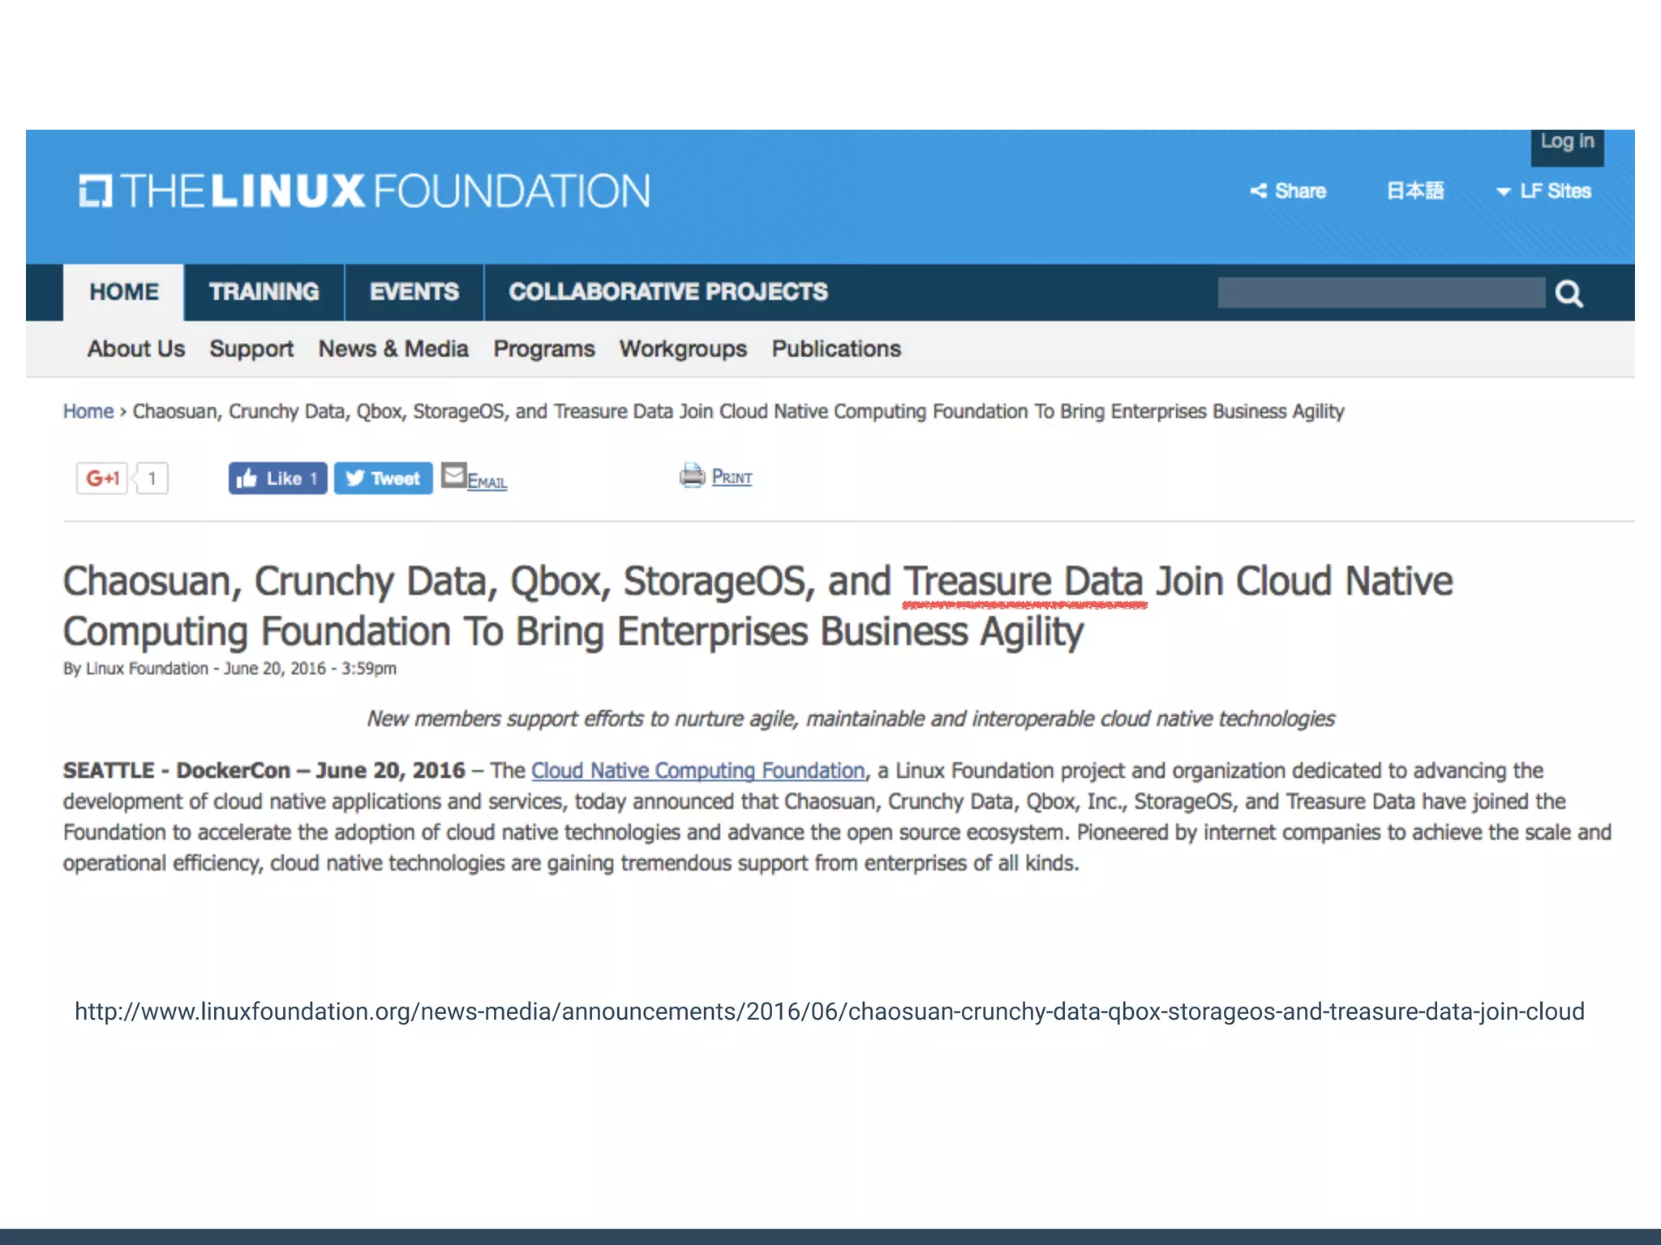Open the Workgroups menu
Viewport: 1661px width, 1245px height.
click(683, 349)
